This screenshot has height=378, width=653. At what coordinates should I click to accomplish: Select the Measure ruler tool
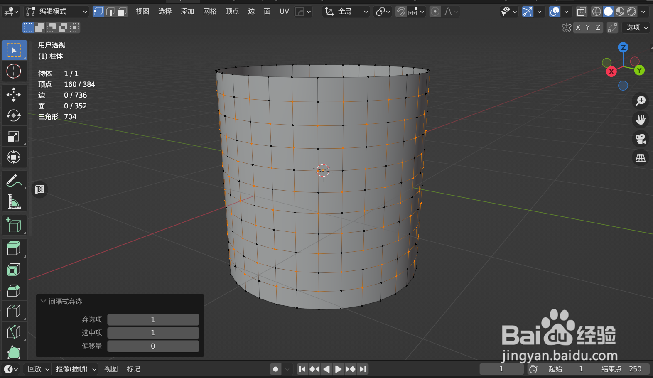point(14,202)
